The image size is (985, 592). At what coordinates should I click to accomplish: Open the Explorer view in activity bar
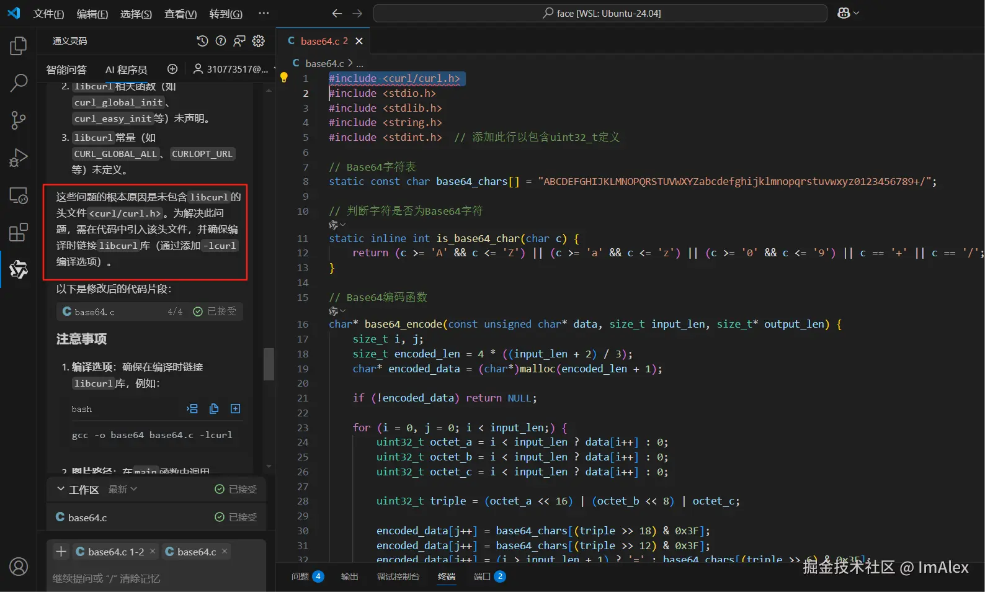click(x=19, y=46)
